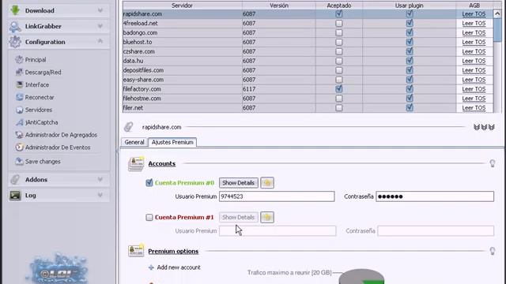This screenshot has width=506, height=284.
Task: Click the paperclip icon beside rapidshare.com header
Action: pos(128,127)
